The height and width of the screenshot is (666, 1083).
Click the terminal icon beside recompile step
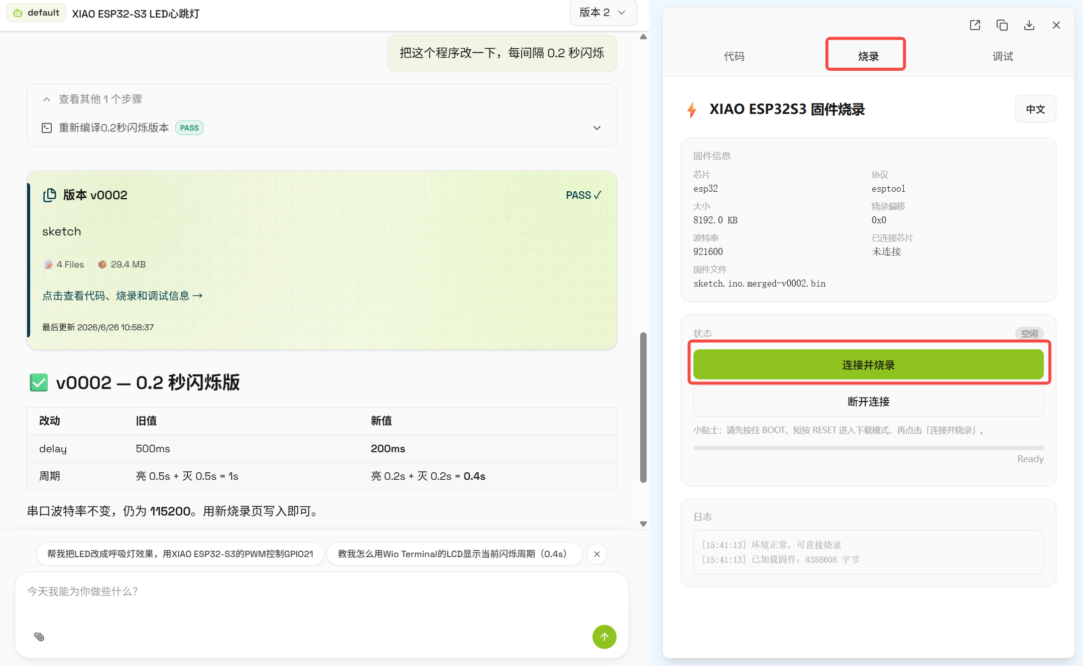(x=47, y=128)
